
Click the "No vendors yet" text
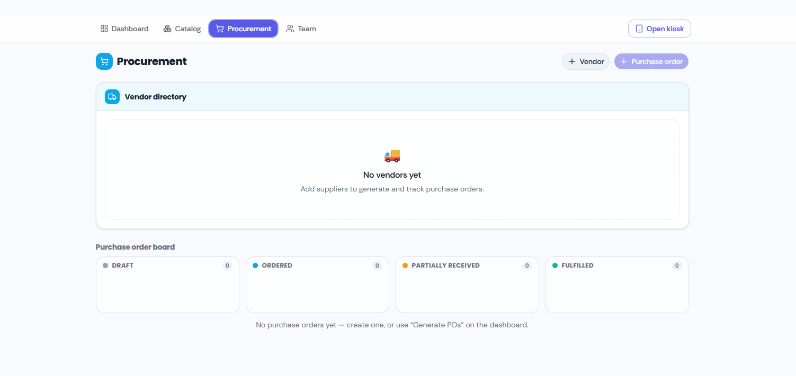click(392, 175)
